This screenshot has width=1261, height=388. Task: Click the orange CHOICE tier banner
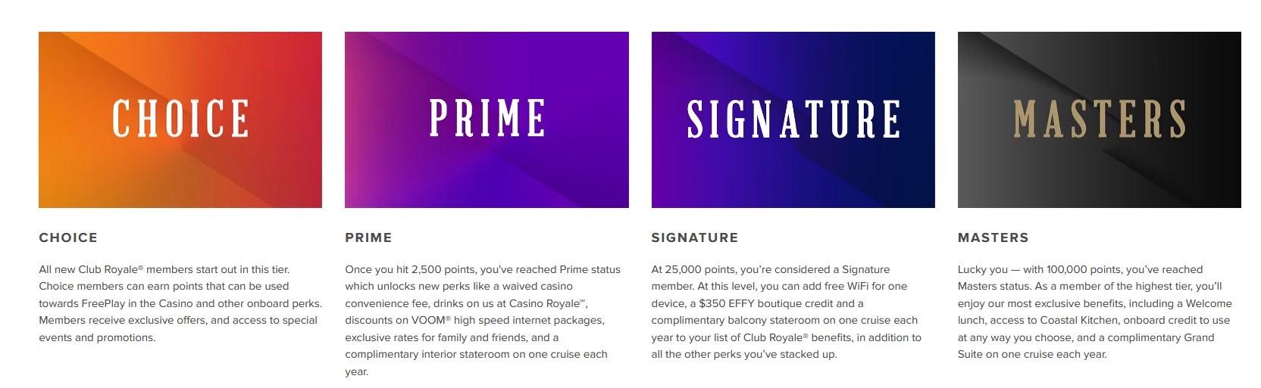(x=180, y=120)
